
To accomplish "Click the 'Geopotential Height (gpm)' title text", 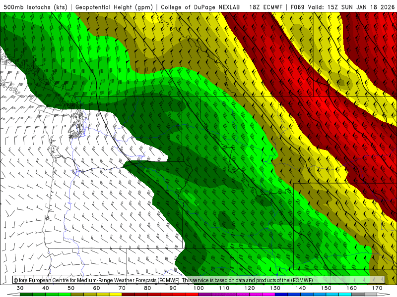I will point(114,7).
